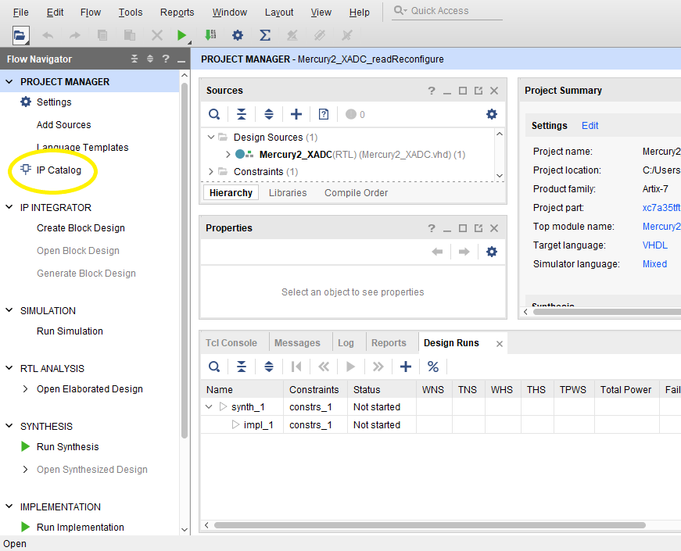Click the Quick Access search field
This screenshot has height=551, width=681.
pos(447,11)
